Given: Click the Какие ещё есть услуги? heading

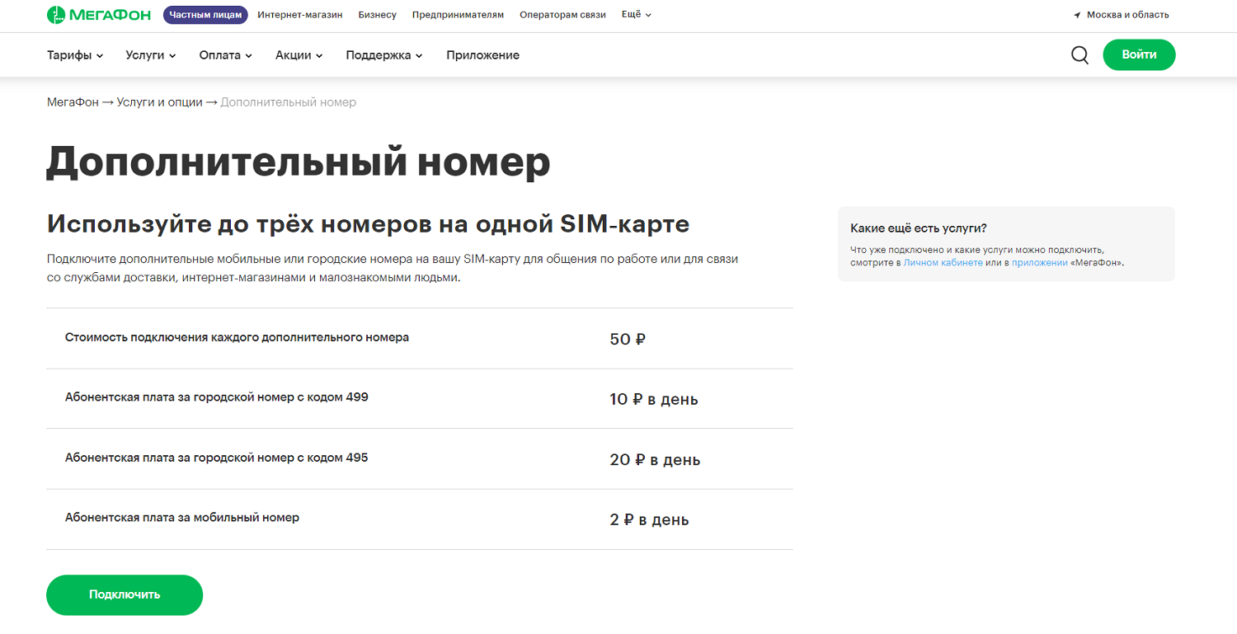Looking at the screenshot, I should point(919,228).
